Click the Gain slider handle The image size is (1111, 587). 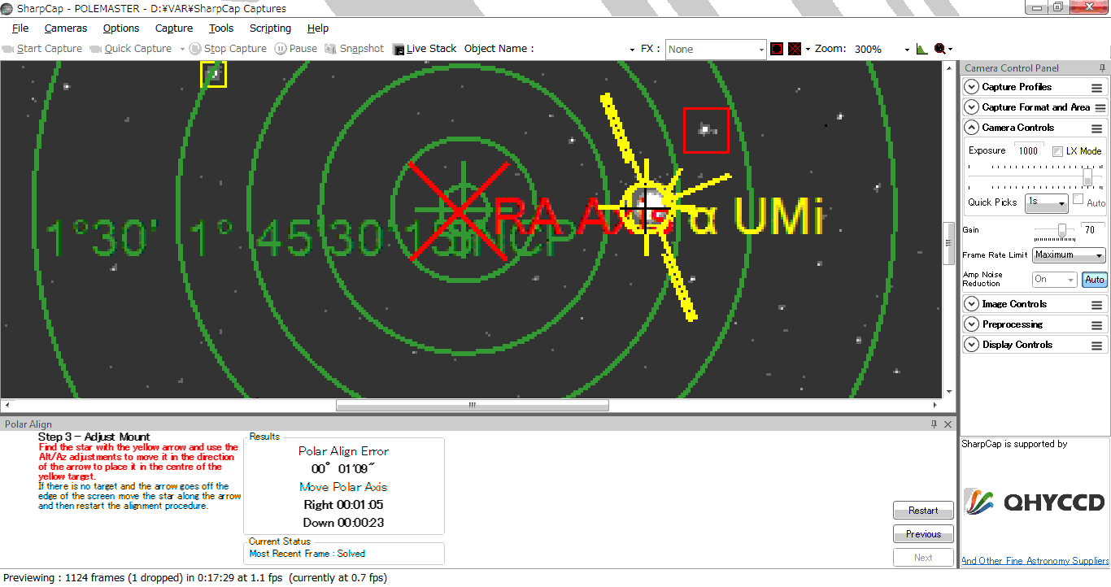(1062, 231)
